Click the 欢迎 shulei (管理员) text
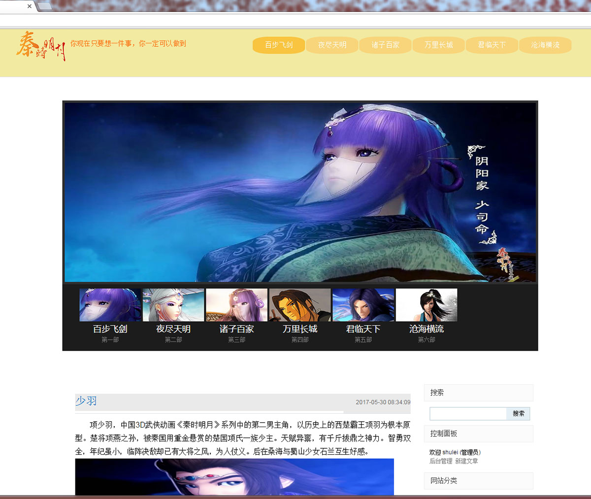Viewport: 591px width, 499px height. 455,452
